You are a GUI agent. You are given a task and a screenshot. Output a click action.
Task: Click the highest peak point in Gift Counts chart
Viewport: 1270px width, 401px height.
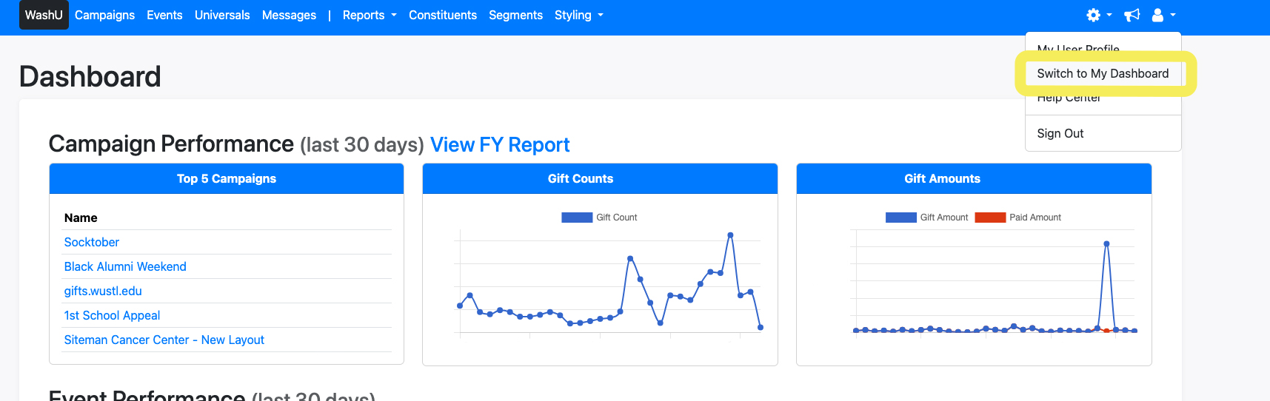coord(730,235)
